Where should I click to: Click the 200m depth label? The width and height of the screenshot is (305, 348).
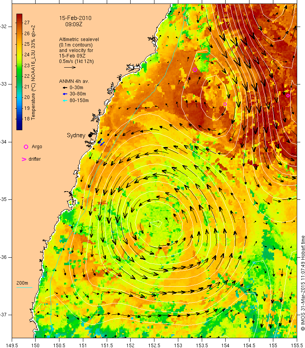(22, 283)
